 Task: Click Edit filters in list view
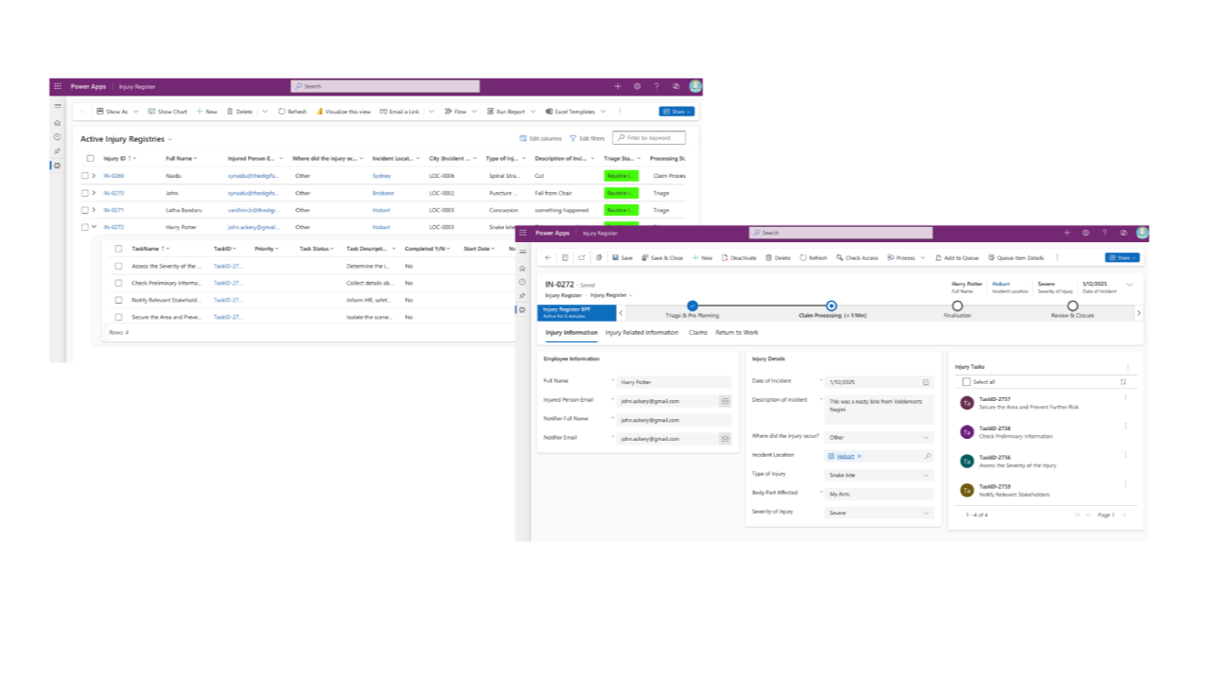pos(588,138)
